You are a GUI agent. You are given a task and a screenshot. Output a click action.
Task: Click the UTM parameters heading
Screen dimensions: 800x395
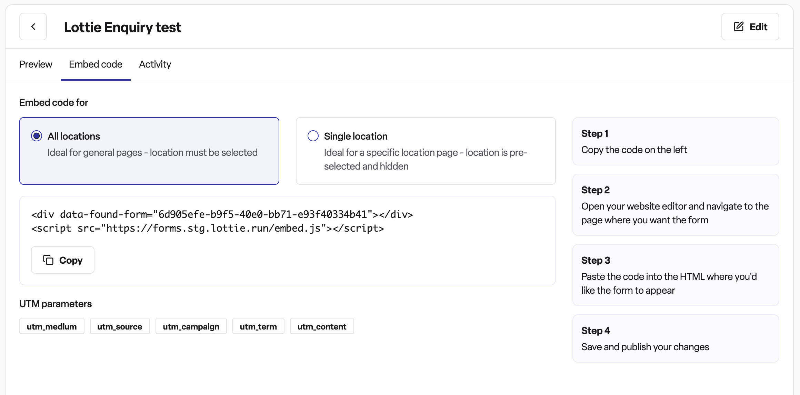pos(56,304)
